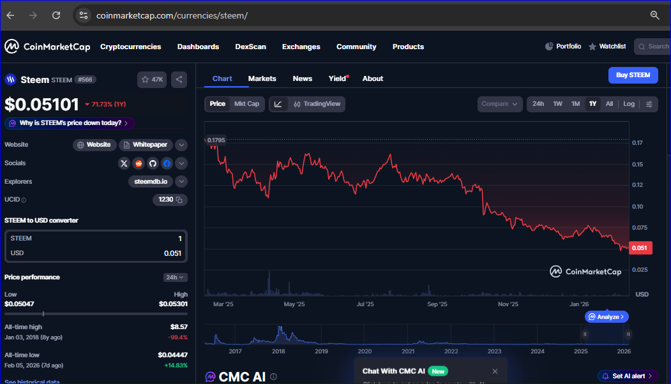Image resolution: width=671 pixels, height=384 pixels.
Task: Open the Yield tab
Action: click(338, 78)
